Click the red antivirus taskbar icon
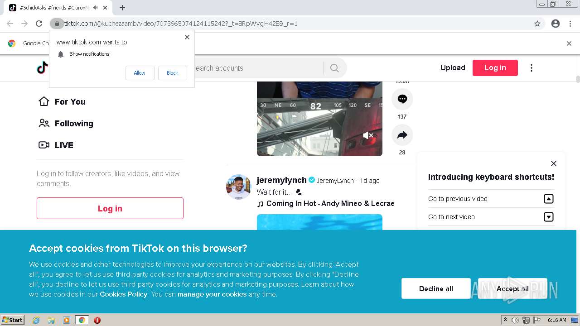This screenshot has width=580, height=326. 97,320
